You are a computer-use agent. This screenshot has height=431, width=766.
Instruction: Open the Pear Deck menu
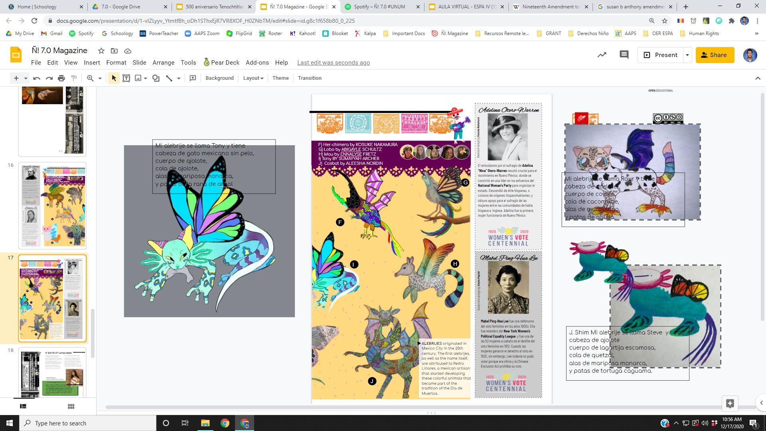click(221, 63)
